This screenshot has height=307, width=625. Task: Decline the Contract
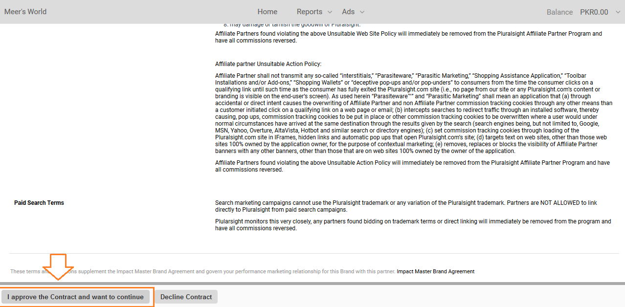pyautogui.click(x=186, y=297)
